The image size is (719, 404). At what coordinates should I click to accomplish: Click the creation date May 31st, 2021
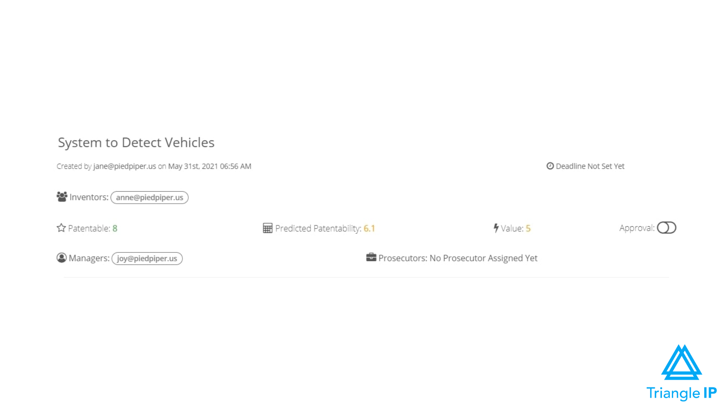point(193,166)
